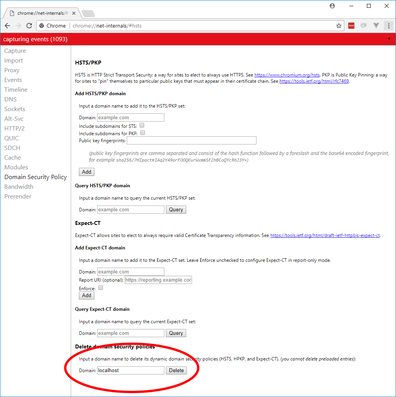
Task: Select Prerender in the sidebar
Action: (18, 196)
